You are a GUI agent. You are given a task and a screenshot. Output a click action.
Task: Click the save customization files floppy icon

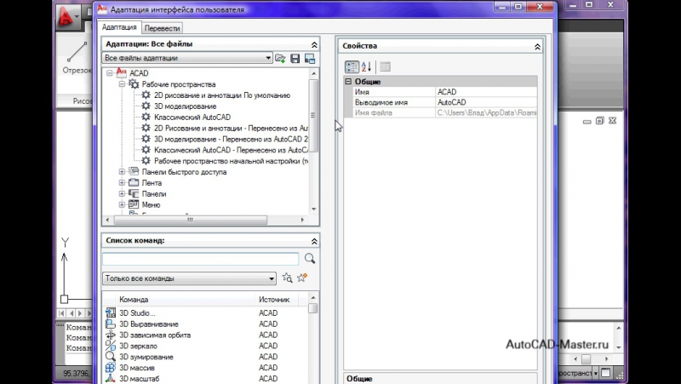point(295,58)
